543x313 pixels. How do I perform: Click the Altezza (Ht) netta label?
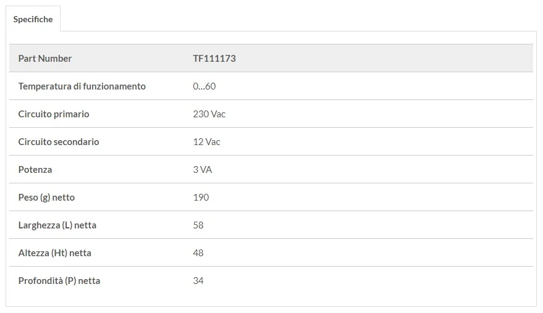click(55, 253)
